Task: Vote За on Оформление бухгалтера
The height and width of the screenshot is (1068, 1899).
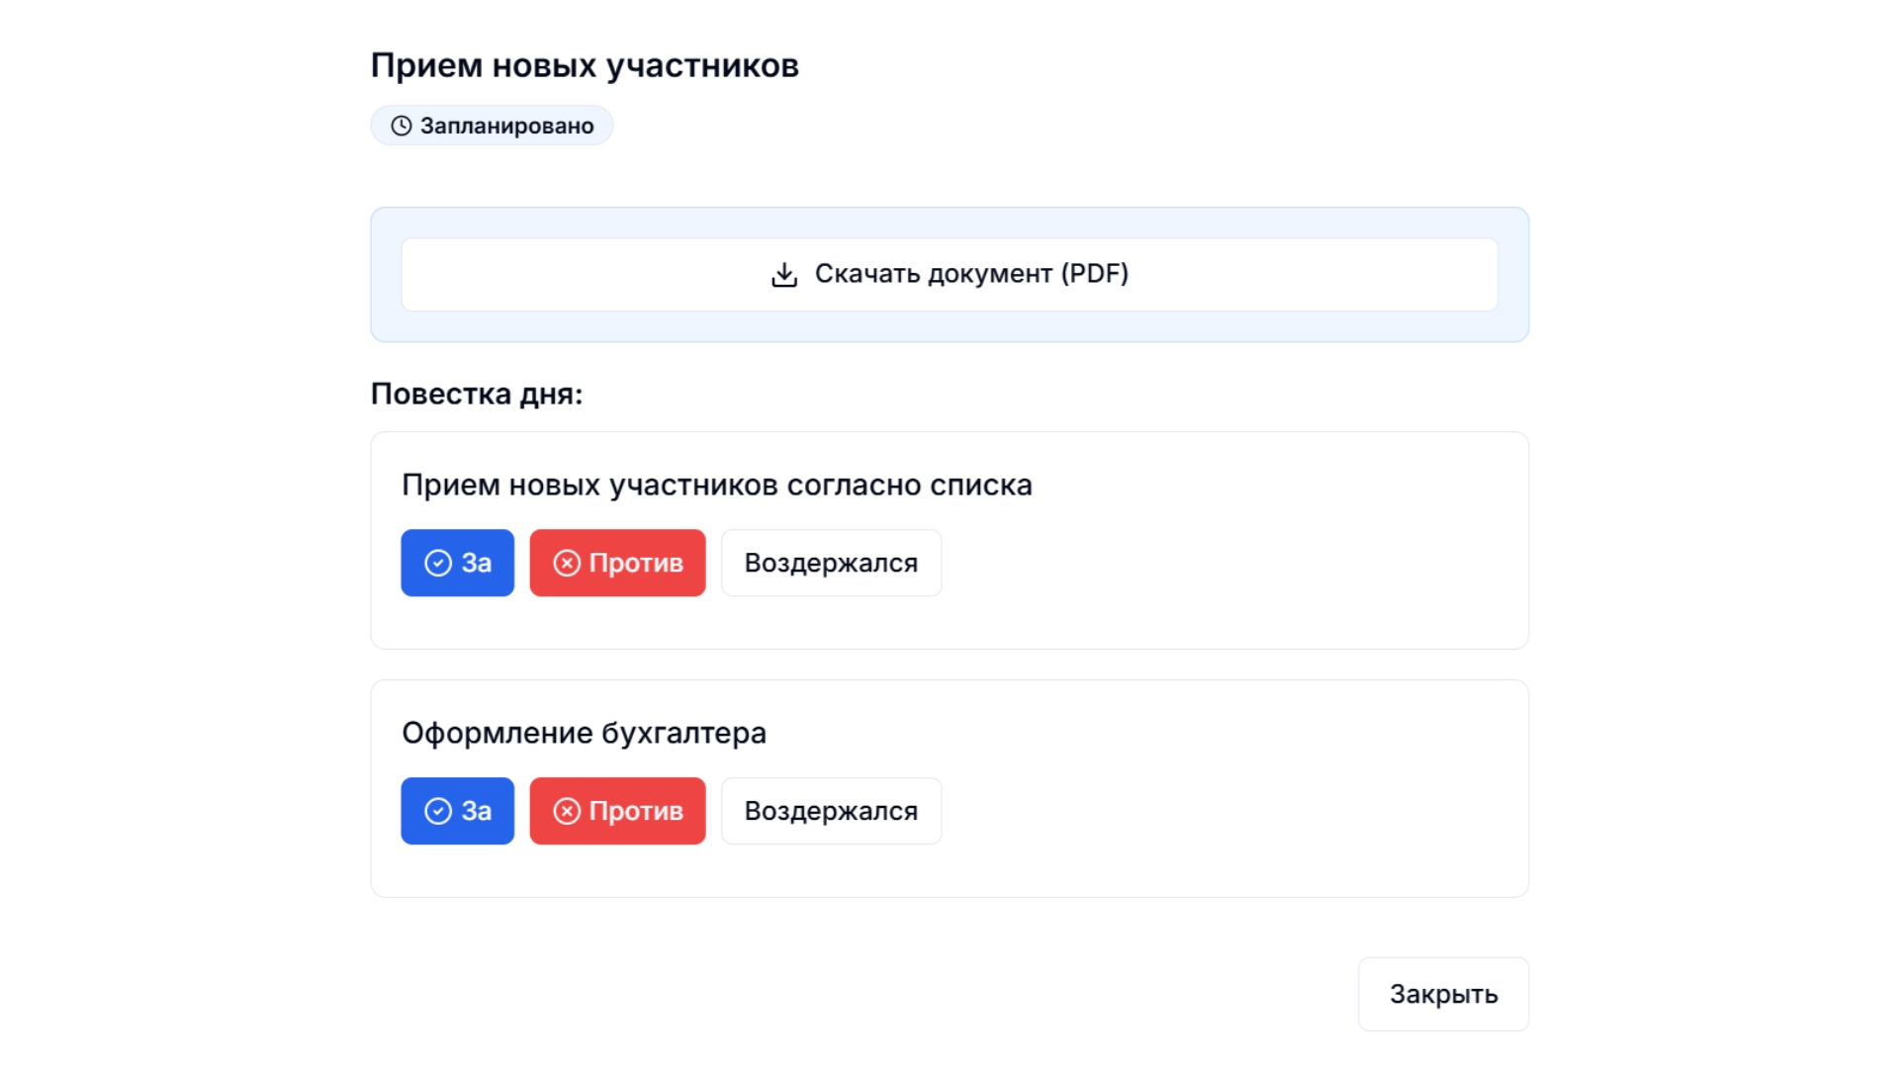Action: point(457,811)
